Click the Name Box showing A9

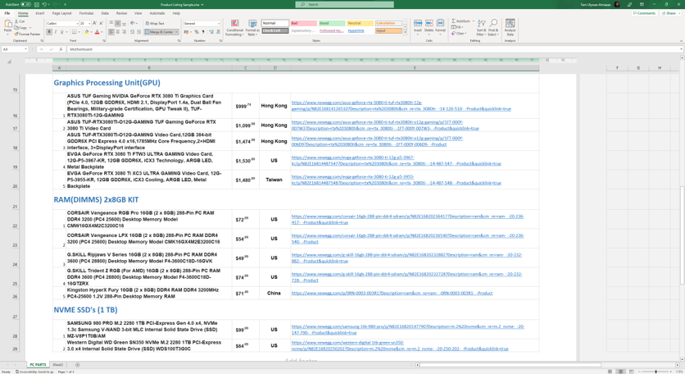click(14, 49)
